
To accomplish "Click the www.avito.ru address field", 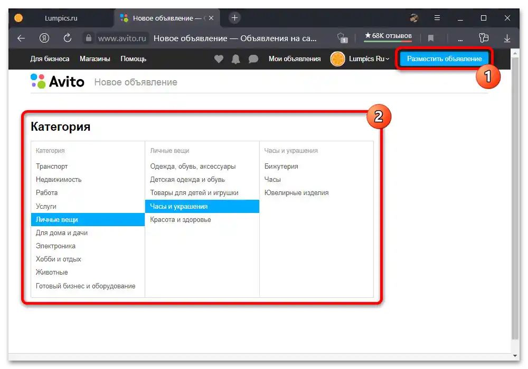I will click(122, 38).
